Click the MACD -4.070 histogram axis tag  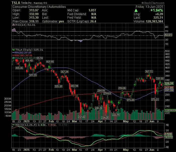168,137
